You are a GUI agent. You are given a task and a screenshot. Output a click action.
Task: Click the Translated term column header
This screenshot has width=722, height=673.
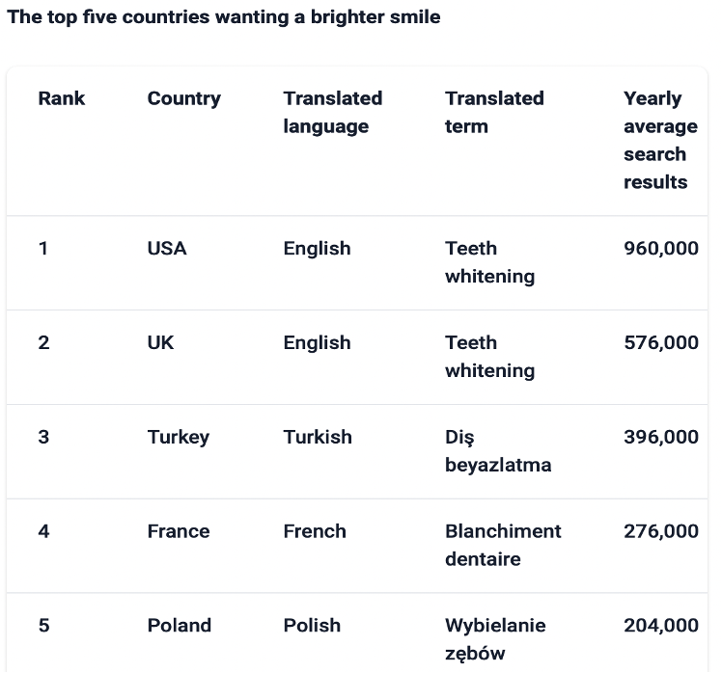click(x=494, y=112)
